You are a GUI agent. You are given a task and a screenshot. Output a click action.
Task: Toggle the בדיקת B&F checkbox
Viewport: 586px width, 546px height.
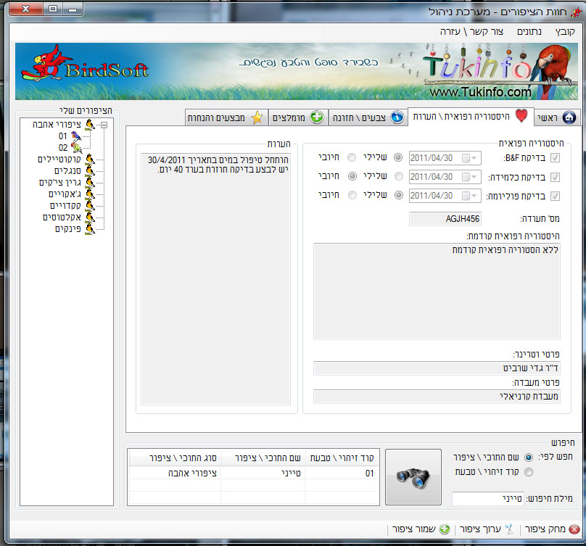[556, 158]
